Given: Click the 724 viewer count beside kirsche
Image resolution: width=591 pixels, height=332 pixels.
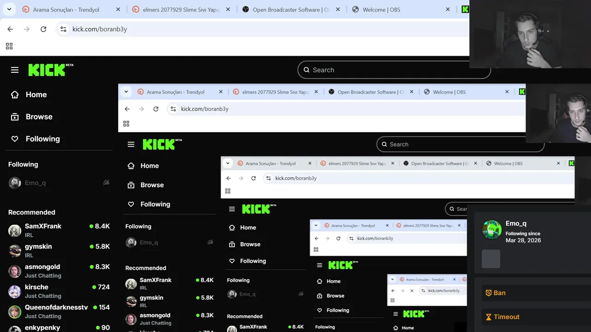Looking at the screenshot, I should tap(101, 287).
